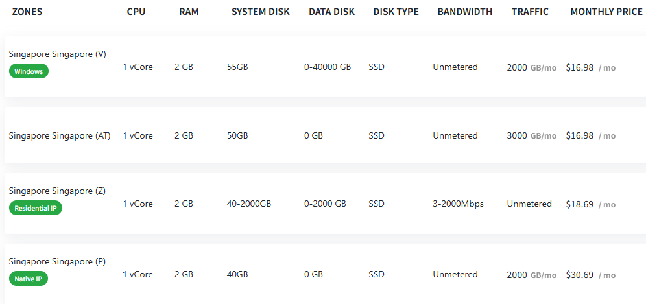
Task: Click the TRAFFIC column header
Action: [x=529, y=12]
